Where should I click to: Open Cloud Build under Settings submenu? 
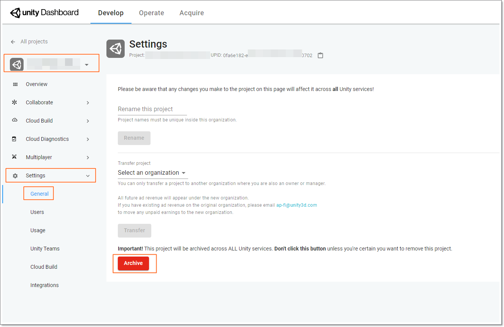[44, 267]
